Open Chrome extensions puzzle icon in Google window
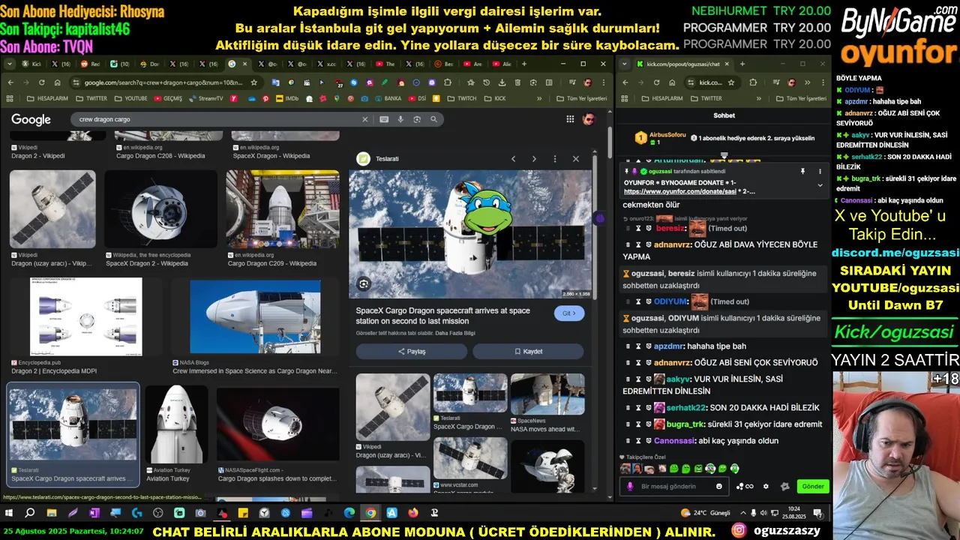The image size is (960, 540). coord(448,82)
